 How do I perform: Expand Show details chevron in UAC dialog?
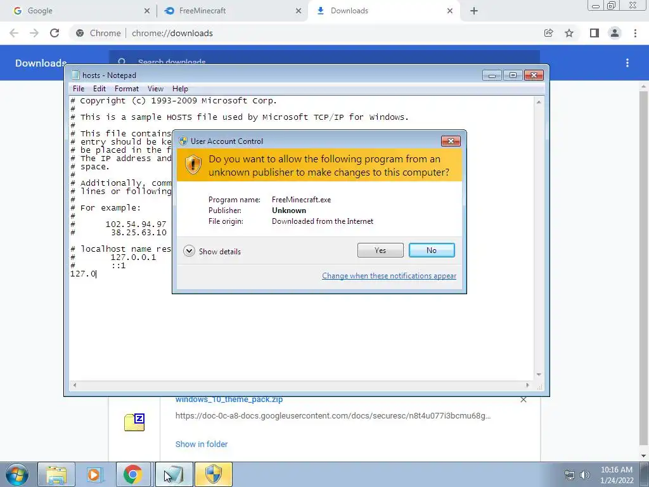(189, 251)
